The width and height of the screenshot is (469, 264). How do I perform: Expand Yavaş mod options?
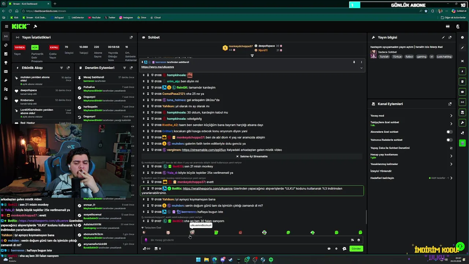[x=451, y=115]
